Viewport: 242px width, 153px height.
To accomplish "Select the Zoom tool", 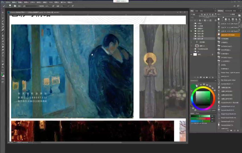I will point(3,67).
